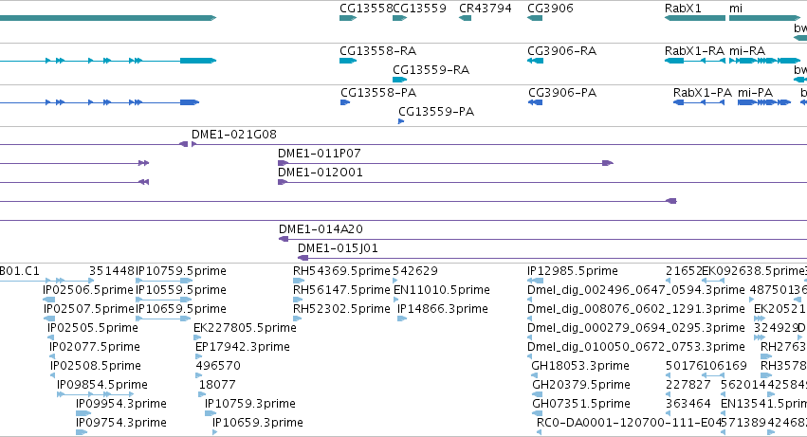This screenshot has width=807, height=437.
Task: Click the 363464 feature label
Action: pos(688,404)
